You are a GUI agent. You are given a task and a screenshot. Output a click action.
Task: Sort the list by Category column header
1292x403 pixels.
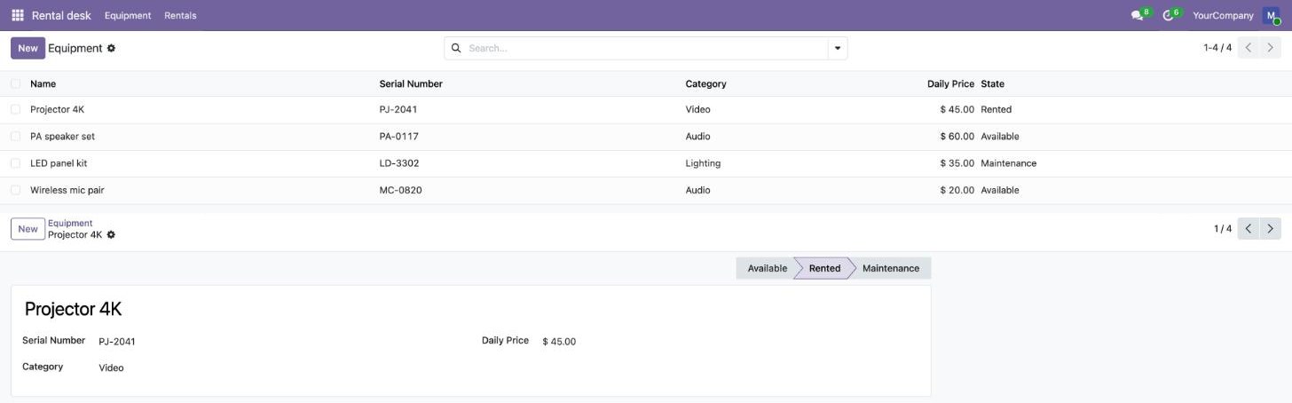705,83
